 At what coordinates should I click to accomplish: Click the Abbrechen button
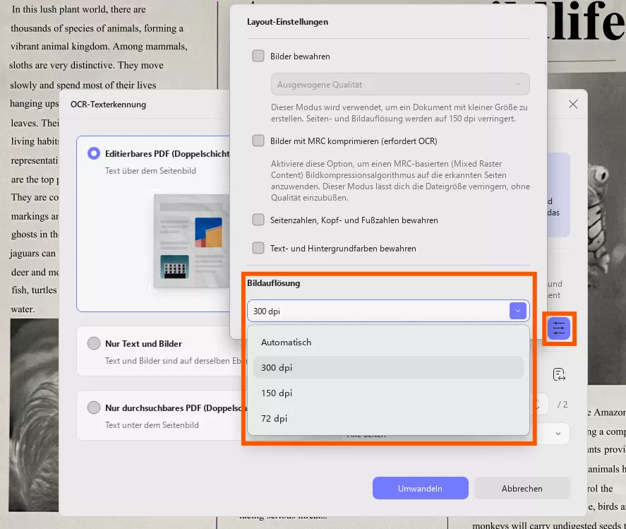point(522,488)
